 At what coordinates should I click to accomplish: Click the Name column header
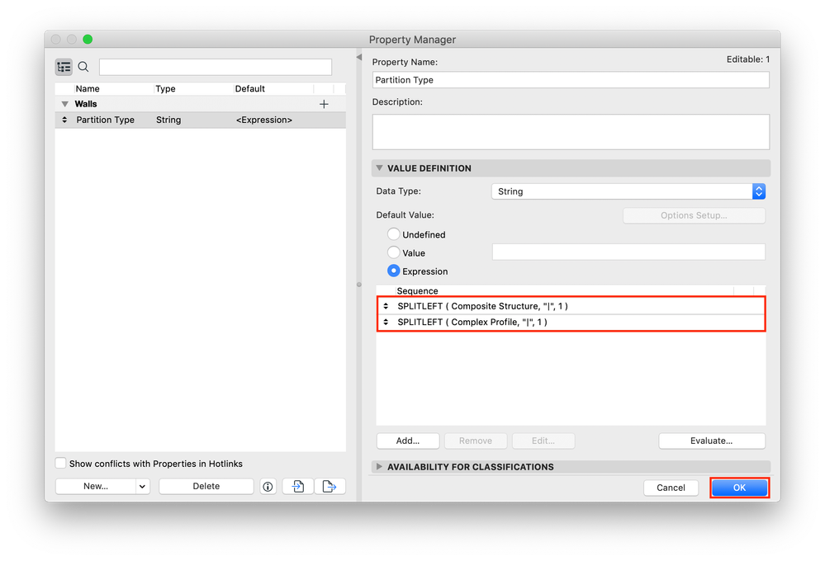pos(88,89)
